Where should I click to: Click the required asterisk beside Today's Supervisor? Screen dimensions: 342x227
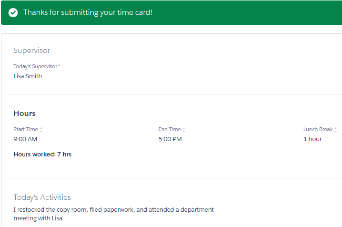point(59,66)
